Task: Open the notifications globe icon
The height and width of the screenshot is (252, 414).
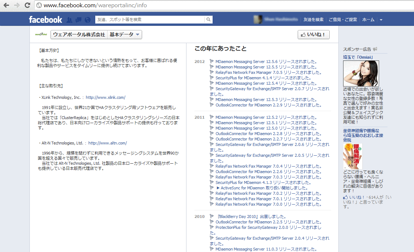Action: tap(87, 20)
